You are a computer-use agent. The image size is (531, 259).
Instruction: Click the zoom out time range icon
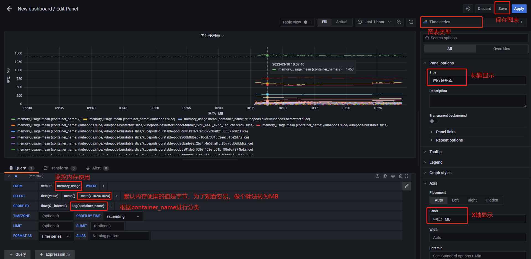pos(399,22)
